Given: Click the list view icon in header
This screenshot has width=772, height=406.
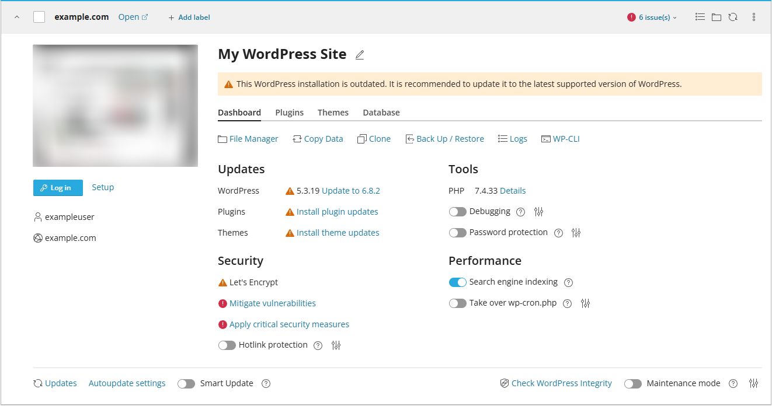Looking at the screenshot, I should [700, 17].
